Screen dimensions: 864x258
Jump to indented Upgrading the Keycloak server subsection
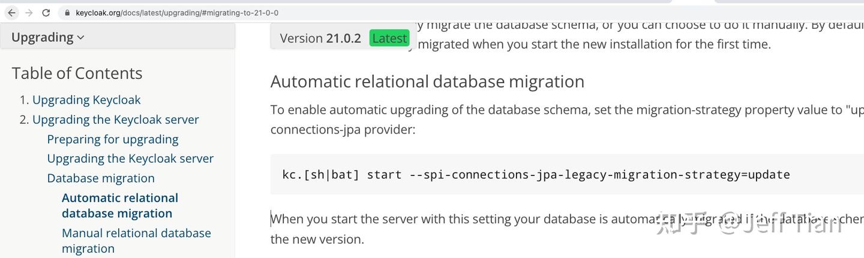click(x=130, y=159)
